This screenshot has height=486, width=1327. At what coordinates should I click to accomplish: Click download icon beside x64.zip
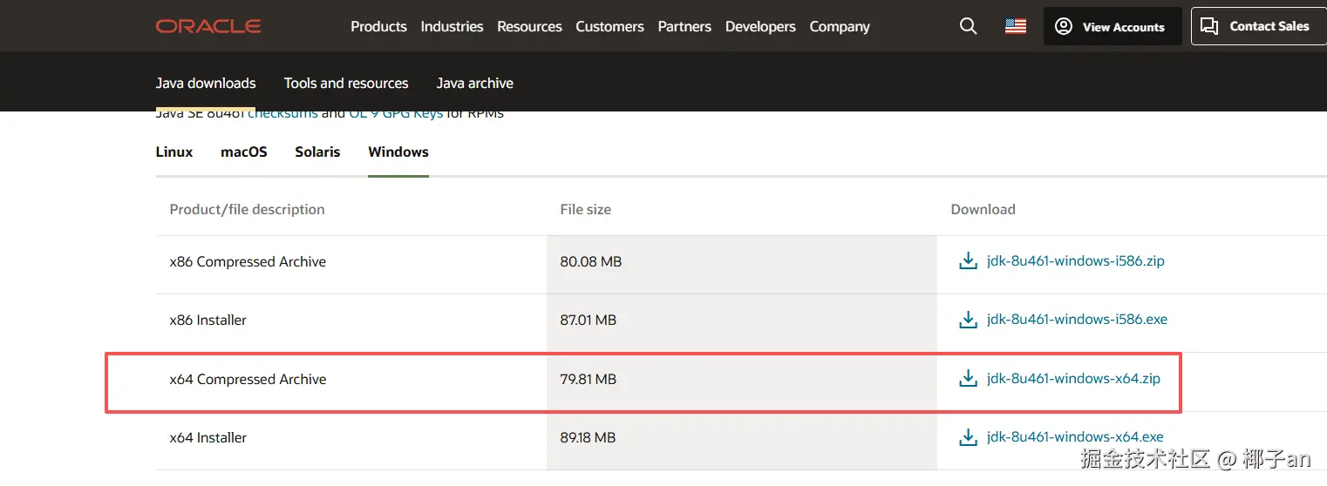coord(968,379)
